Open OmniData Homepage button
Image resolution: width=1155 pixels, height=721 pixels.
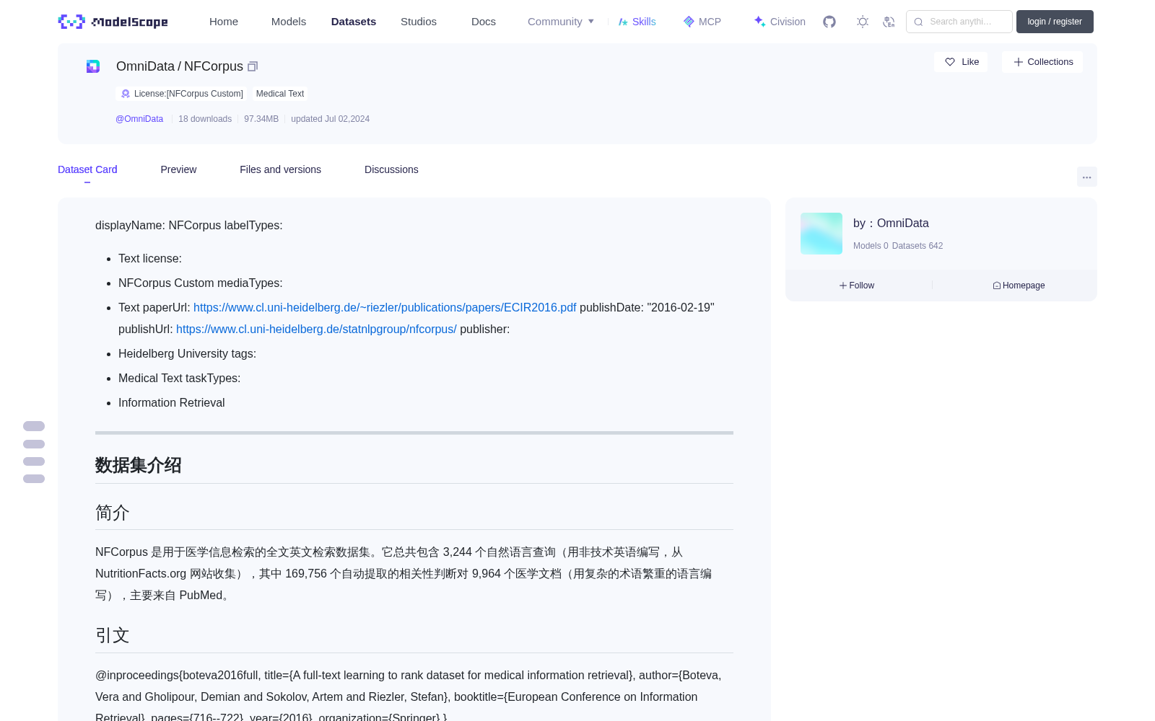[x=1019, y=286]
